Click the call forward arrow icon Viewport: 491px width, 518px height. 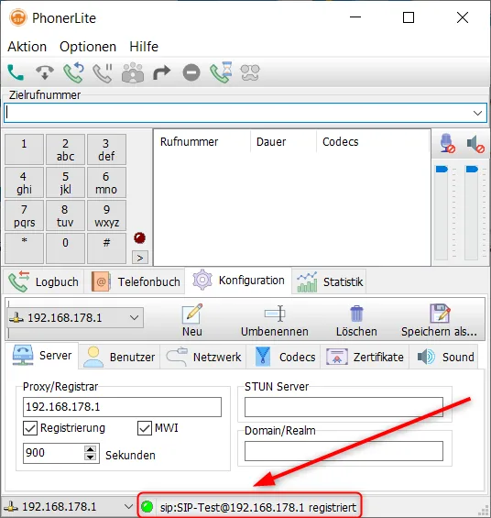[162, 72]
